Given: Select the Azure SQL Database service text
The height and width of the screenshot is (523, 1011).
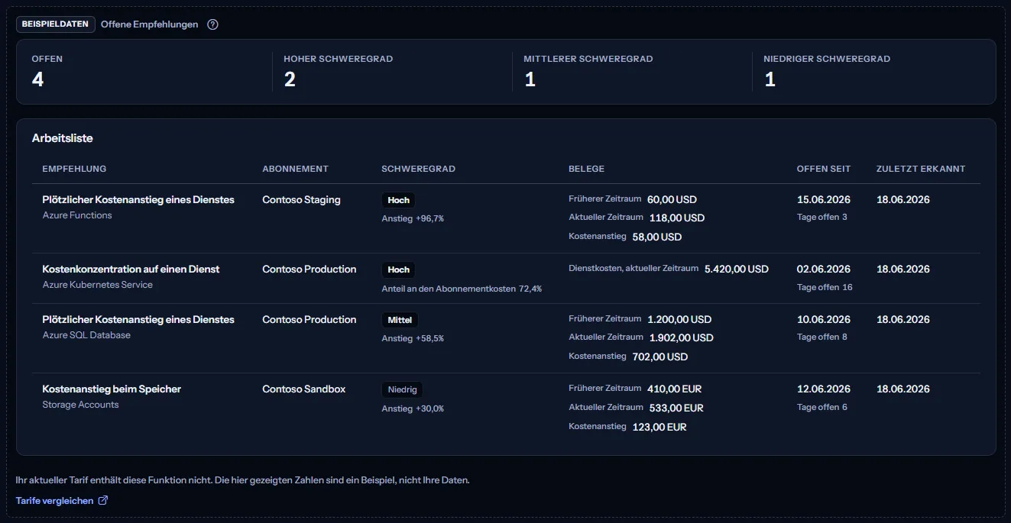Looking at the screenshot, I should click(86, 335).
